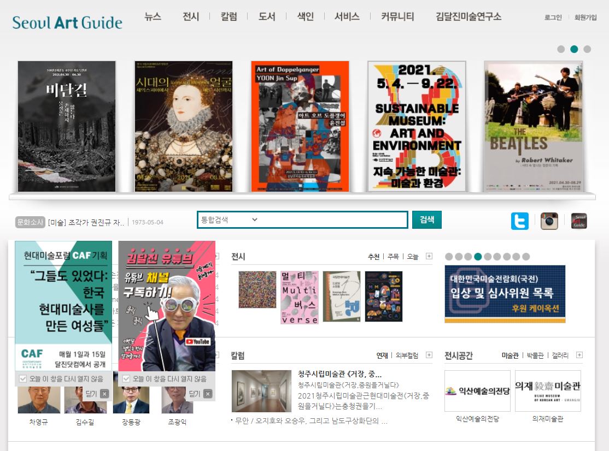609x451 pixels.
Task: Open The Beatles by Robert Whitaker poster
Action: tap(534, 126)
